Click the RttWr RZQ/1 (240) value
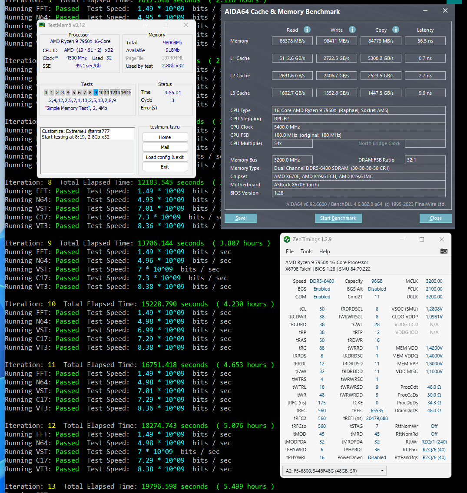467x493 pixels. click(x=434, y=442)
